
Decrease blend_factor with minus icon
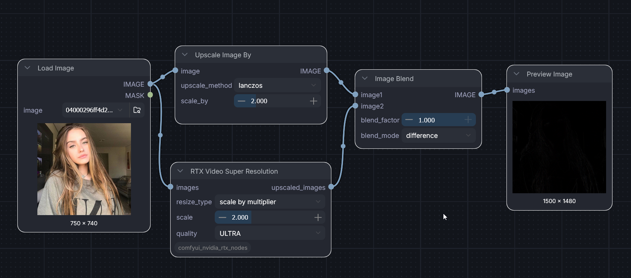[x=409, y=120]
